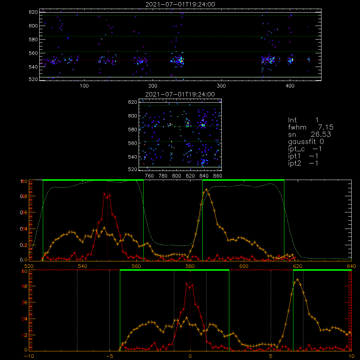Click y-axis label 600 of the top image
360x360 pixels.
tap(33, 26)
